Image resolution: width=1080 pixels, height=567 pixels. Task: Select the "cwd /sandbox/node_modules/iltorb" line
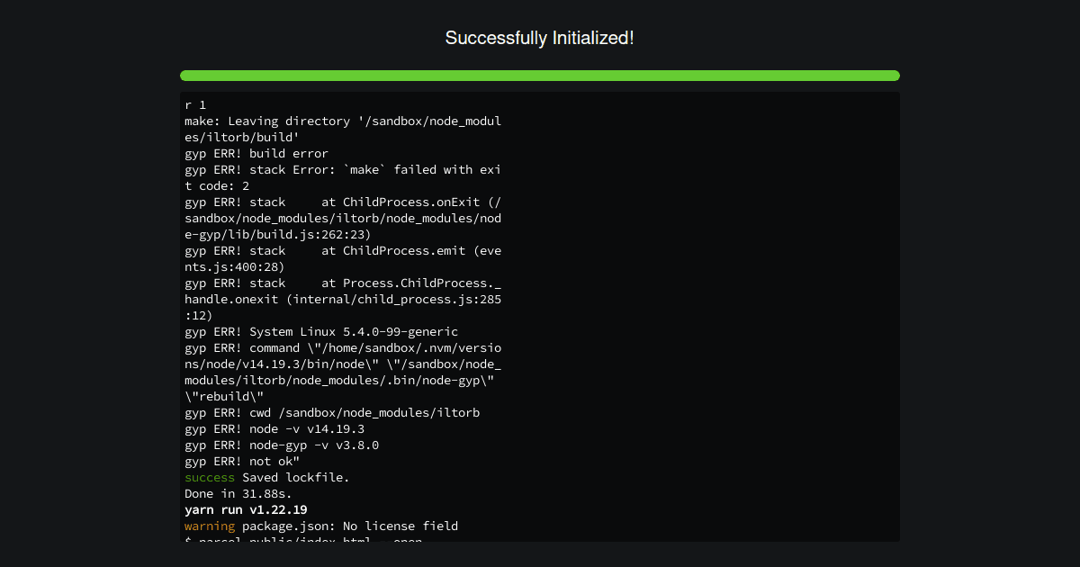[x=332, y=412]
